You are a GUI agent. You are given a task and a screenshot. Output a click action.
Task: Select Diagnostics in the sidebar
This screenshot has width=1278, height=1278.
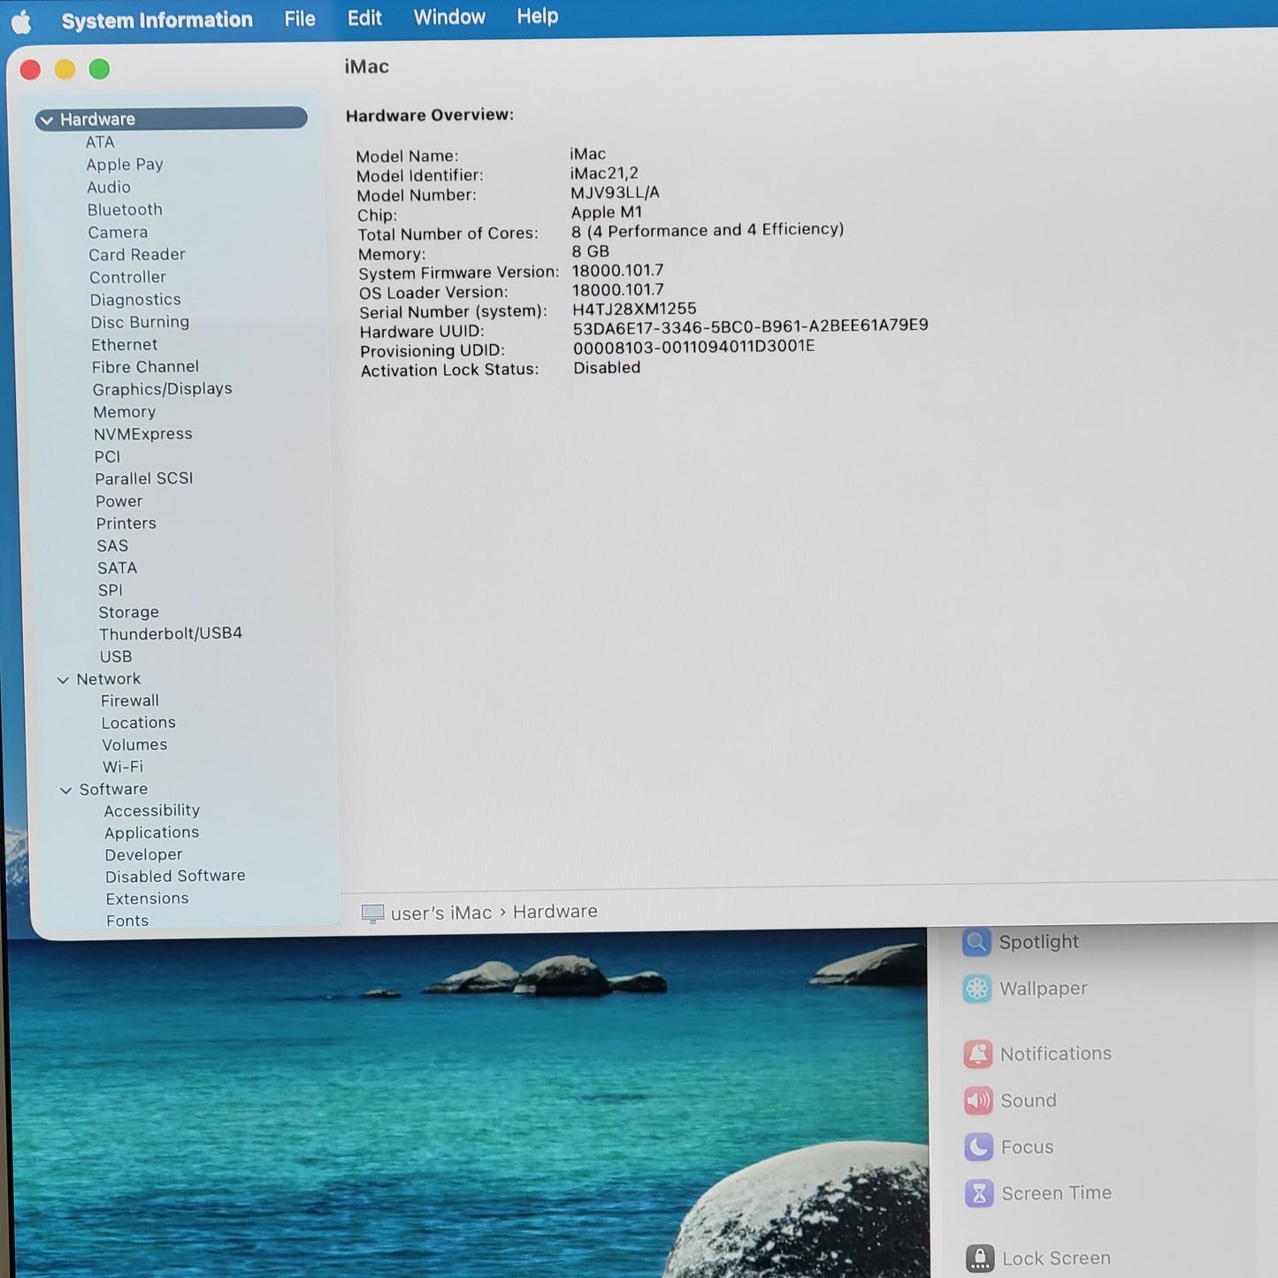[135, 300]
